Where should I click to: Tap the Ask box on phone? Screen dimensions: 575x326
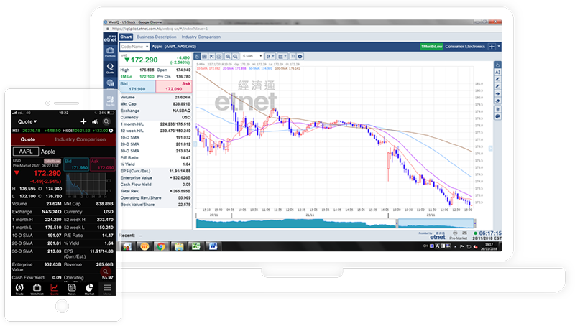(103, 164)
